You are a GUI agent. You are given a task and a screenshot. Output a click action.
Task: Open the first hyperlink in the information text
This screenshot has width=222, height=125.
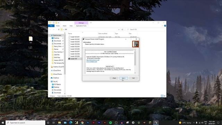[93, 60]
